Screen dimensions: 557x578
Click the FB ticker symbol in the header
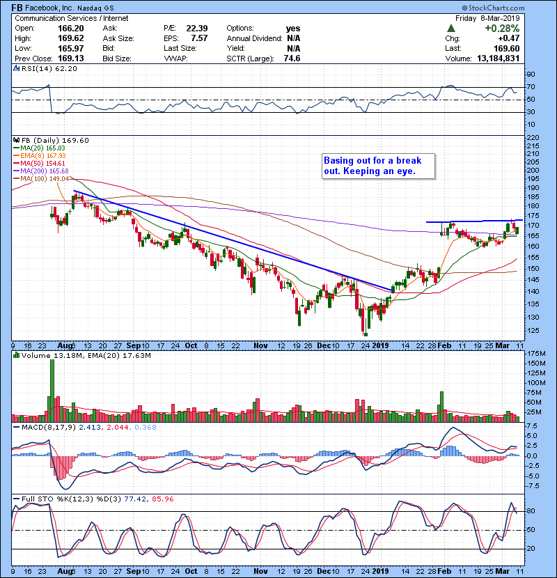pos(16,8)
